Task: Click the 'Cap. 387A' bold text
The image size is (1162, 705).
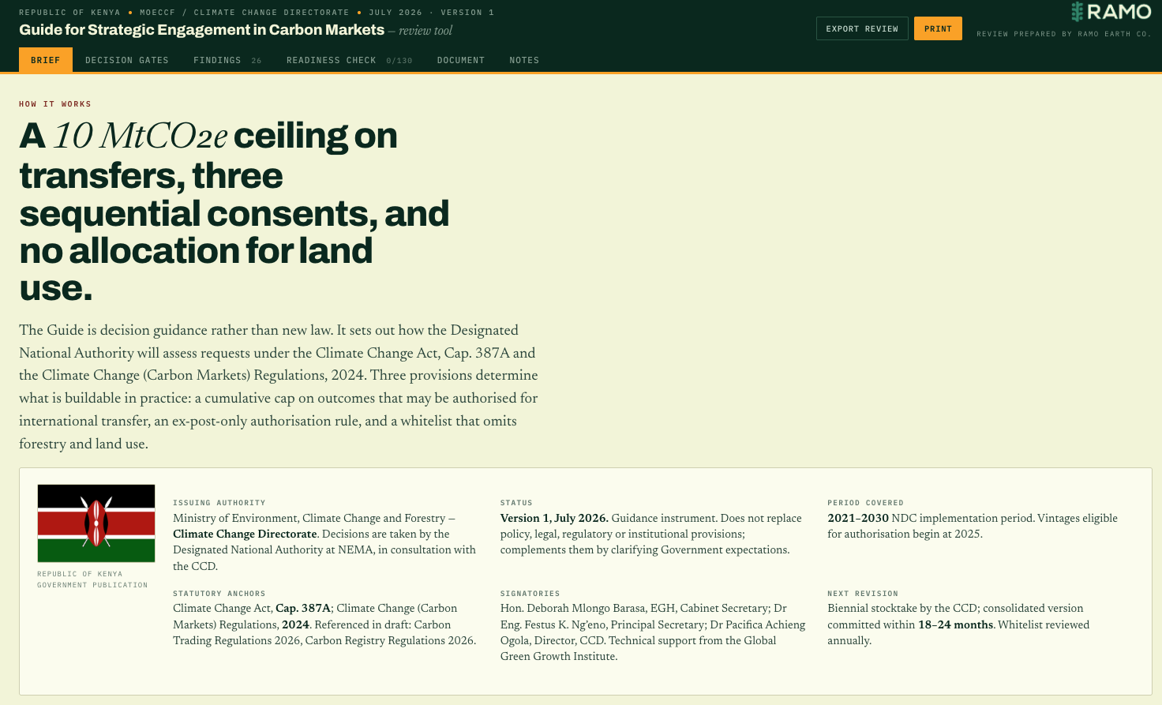Action: click(x=303, y=609)
